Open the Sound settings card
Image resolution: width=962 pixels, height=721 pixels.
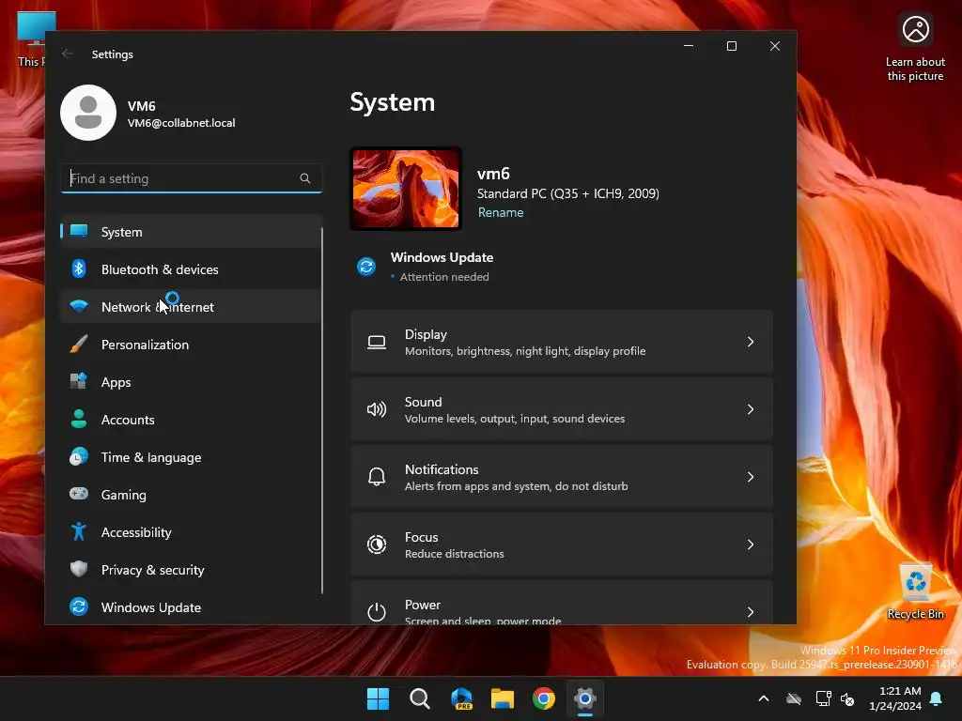562,409
